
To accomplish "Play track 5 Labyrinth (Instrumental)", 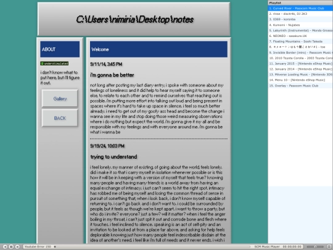I will [300, 30].
